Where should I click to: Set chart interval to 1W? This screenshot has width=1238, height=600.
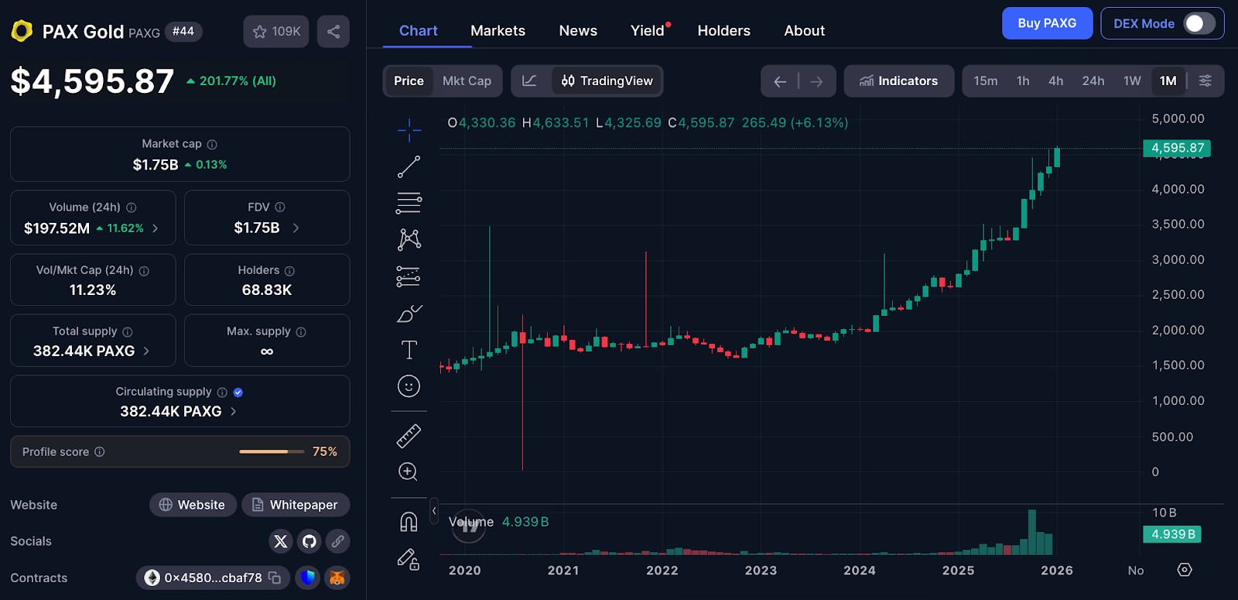pos(1132,81)
